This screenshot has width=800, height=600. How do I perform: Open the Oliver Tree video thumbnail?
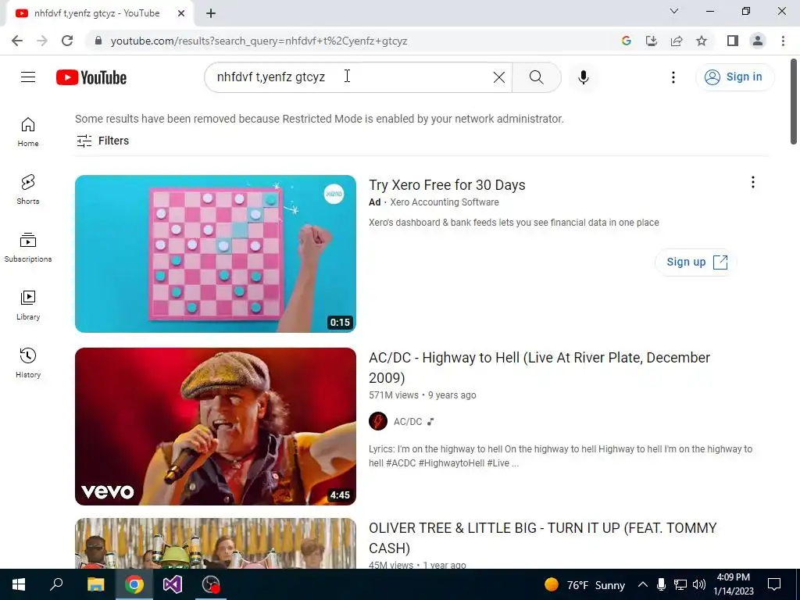coord(216,544)
